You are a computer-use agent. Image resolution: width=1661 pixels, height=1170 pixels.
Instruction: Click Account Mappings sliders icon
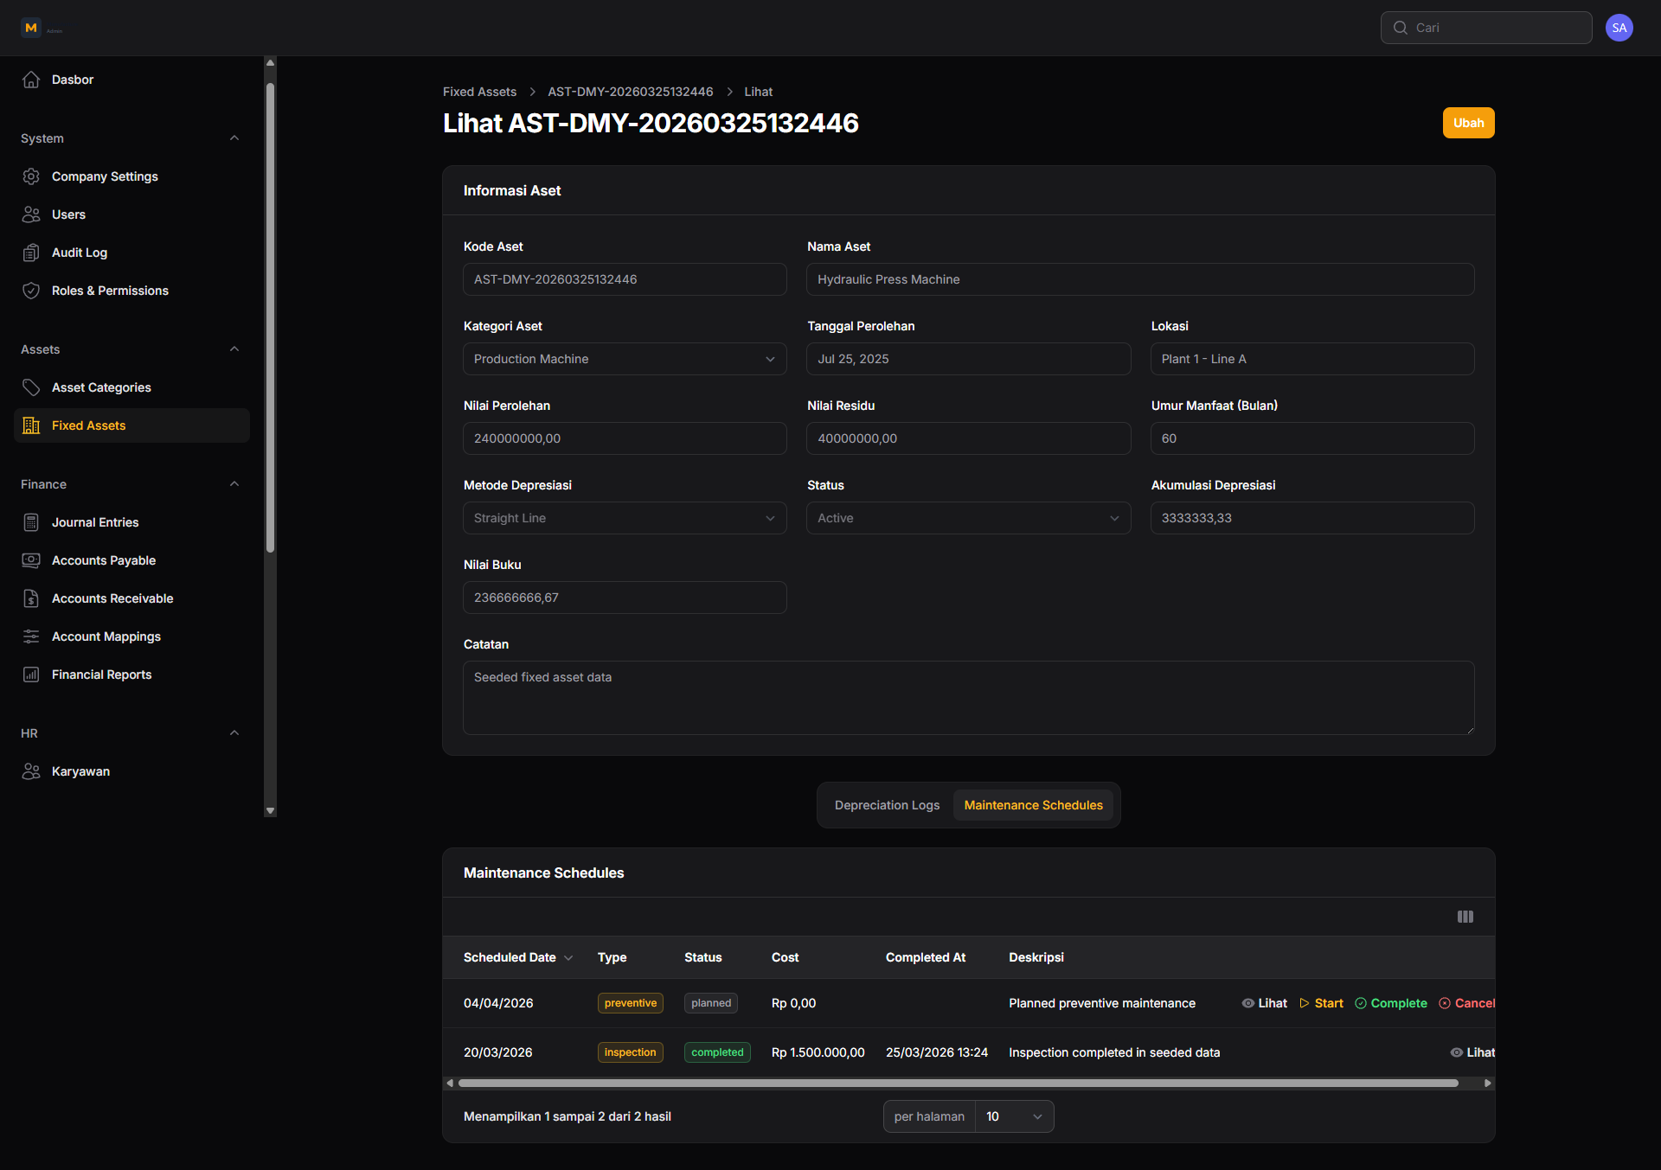pyautogui.click(x=31, y=636)
